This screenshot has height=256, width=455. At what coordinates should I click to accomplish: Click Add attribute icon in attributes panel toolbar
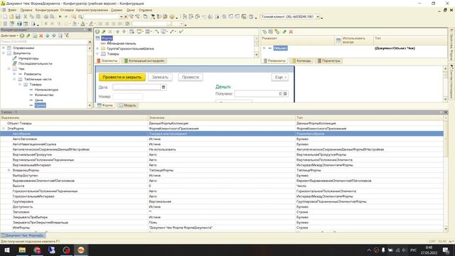(264, 31)
